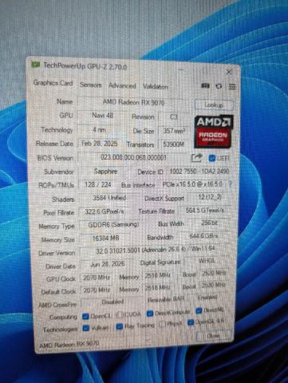The width and height of the screenshot is (288, 383).
Task: Click the Close button
Action: tap(214, 336)
